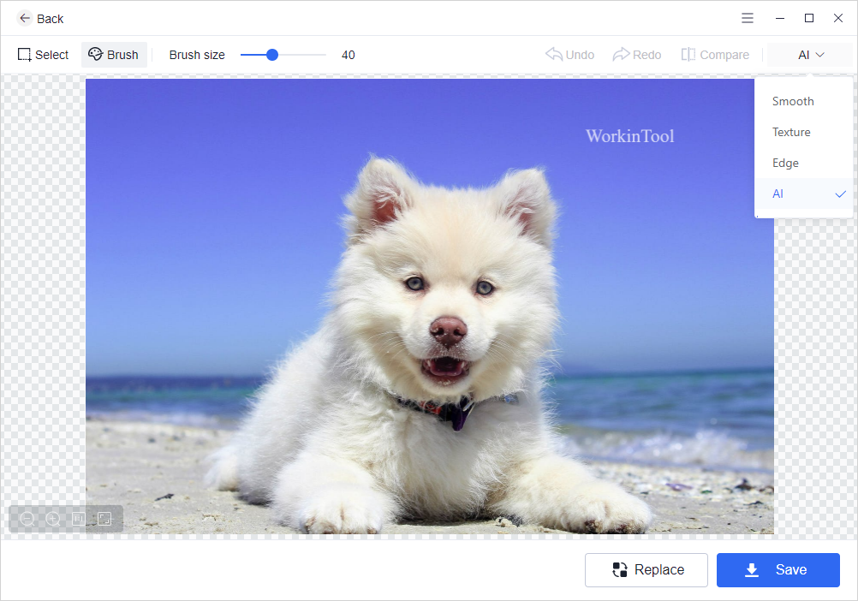Collapse the AI mode dropdown
This screenshot has width=858, height=601.
click(810, 55)
